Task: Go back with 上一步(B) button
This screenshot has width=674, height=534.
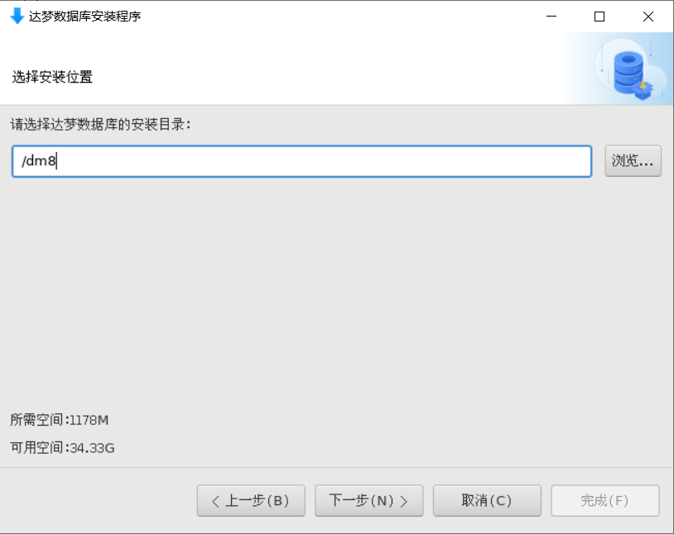Action: [x=251, y=500]
